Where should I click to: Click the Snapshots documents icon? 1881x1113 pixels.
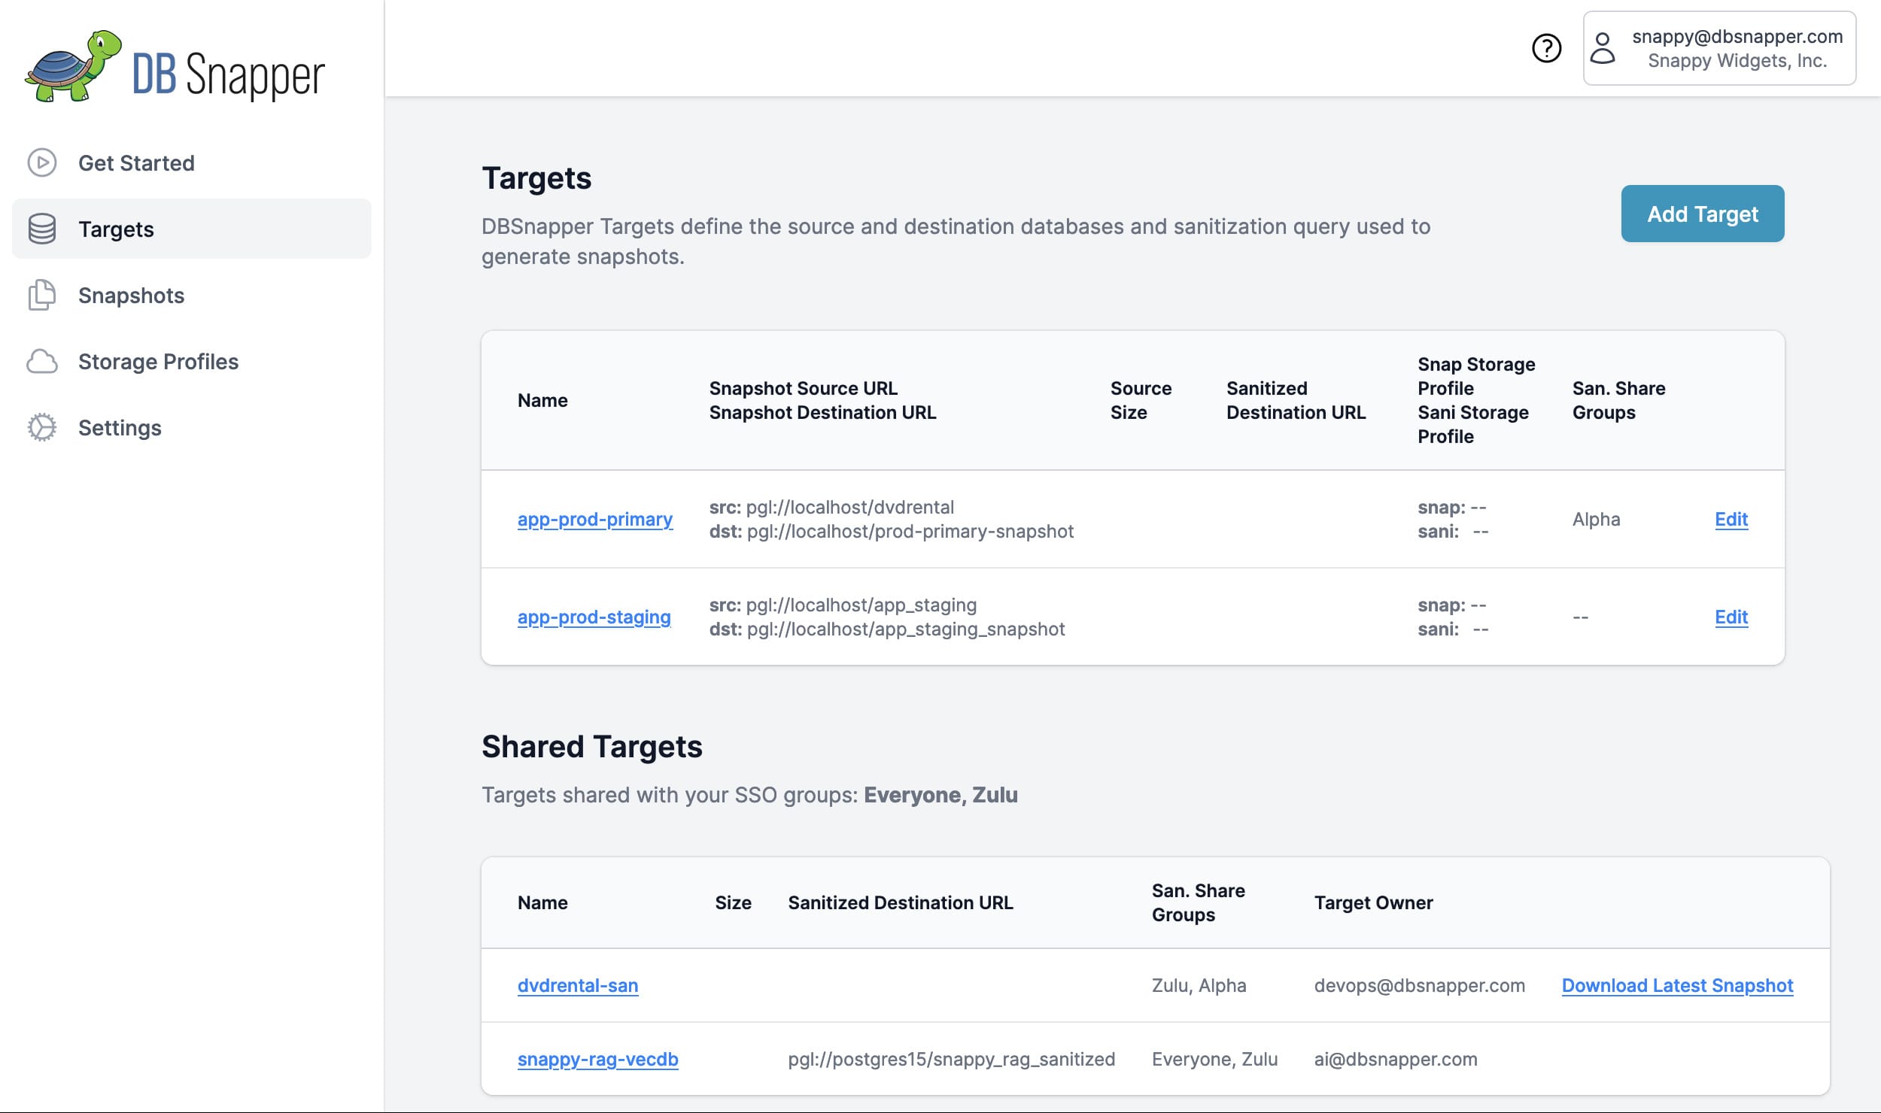click(x=42, y=295)
